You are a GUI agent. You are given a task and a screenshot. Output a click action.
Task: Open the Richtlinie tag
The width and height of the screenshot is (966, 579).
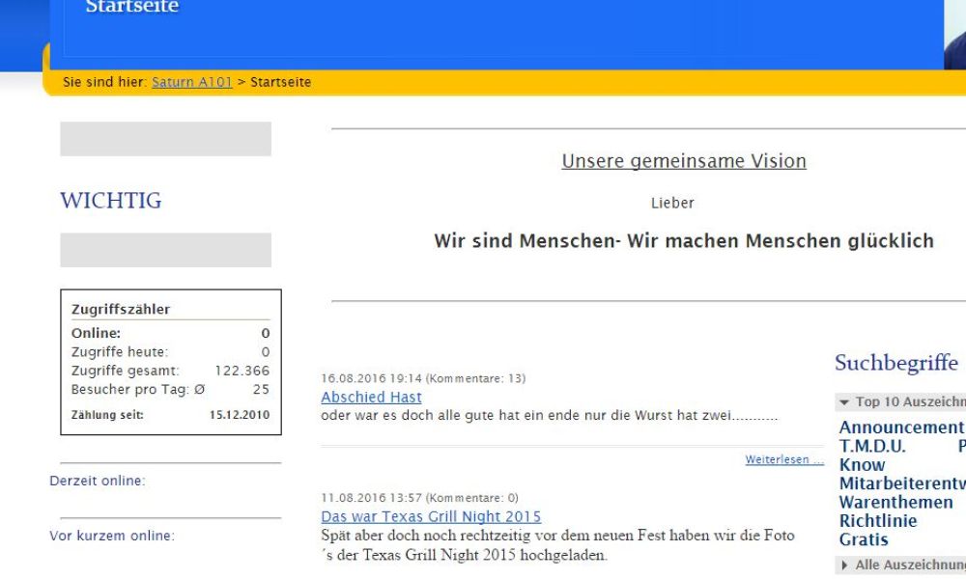point(877,521)
